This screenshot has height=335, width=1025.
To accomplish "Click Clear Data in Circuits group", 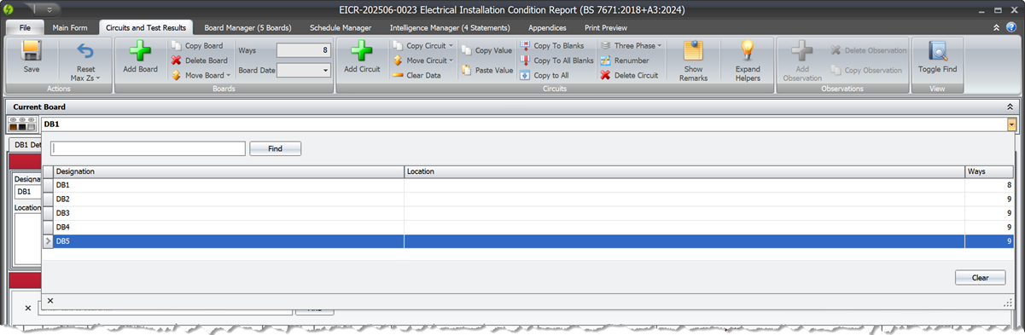I will (416, 75).
